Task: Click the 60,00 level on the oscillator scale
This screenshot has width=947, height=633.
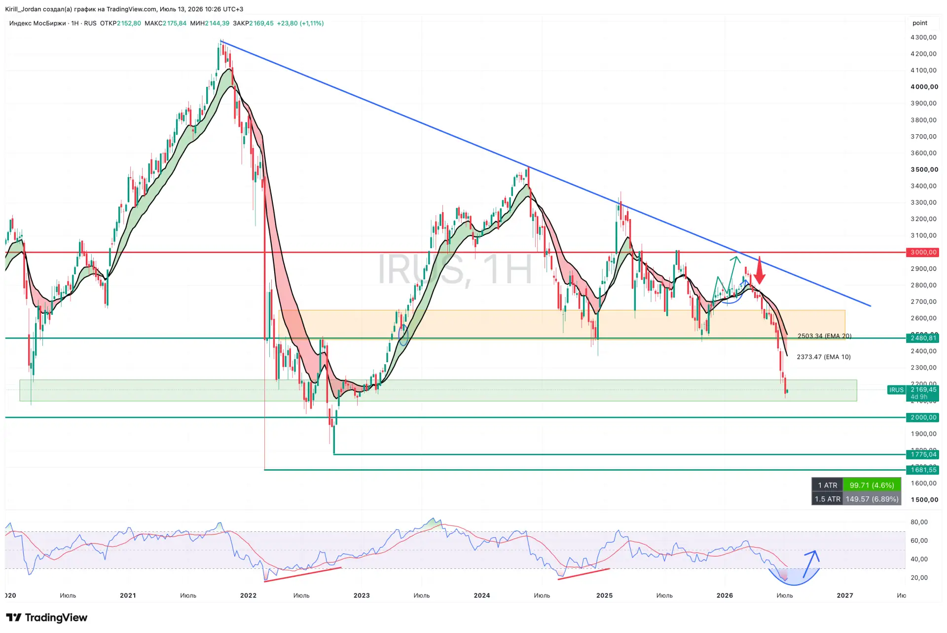Action: (919, 540)
